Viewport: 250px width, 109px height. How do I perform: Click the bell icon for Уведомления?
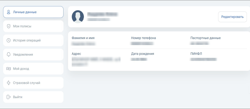(x=8, y=55)
